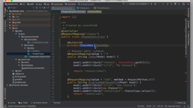The height and width of the screenshot is (108, 193).
Task: Click Collapse All icon in Project panel header
Action: [40, 8]
